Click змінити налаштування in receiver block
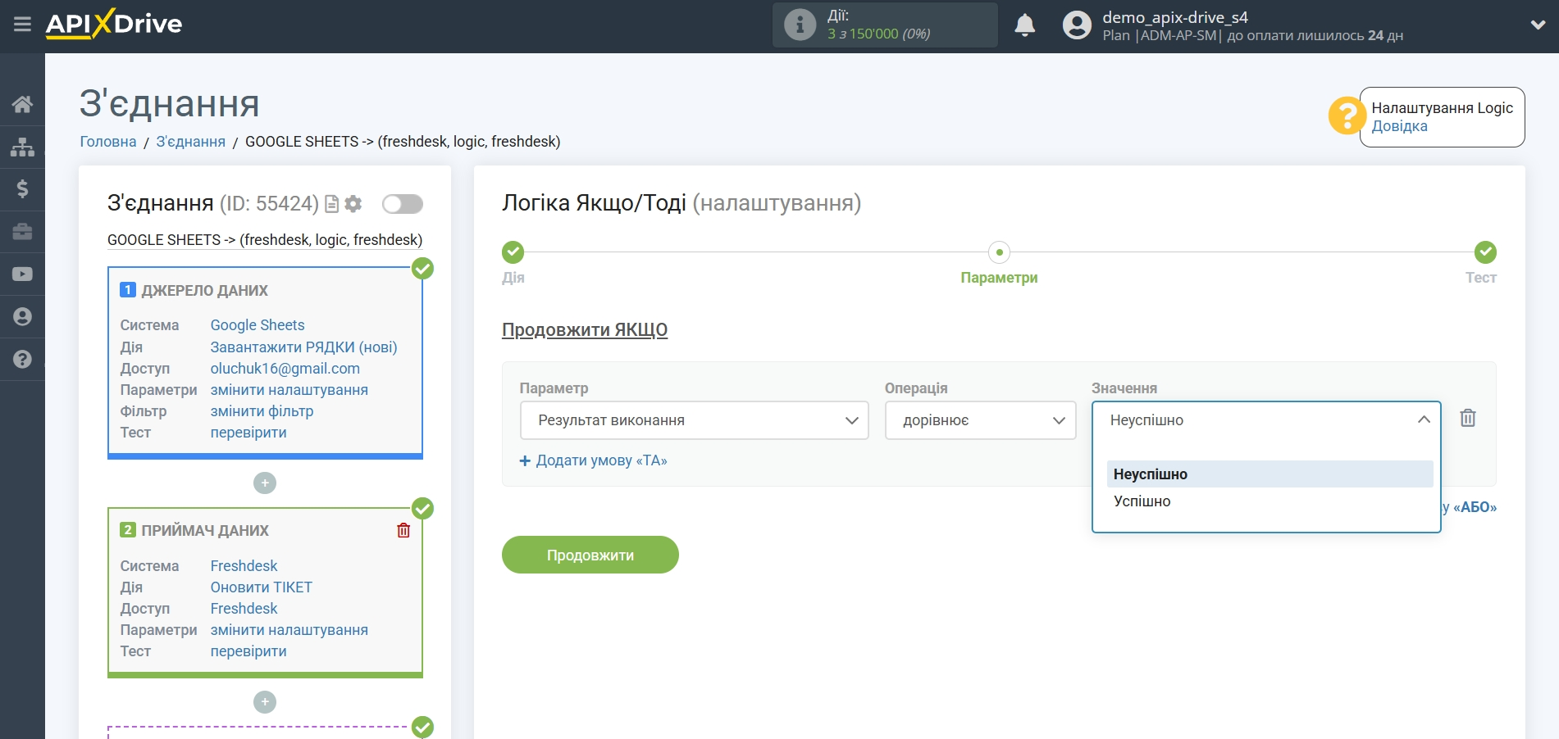 [289, 630]
